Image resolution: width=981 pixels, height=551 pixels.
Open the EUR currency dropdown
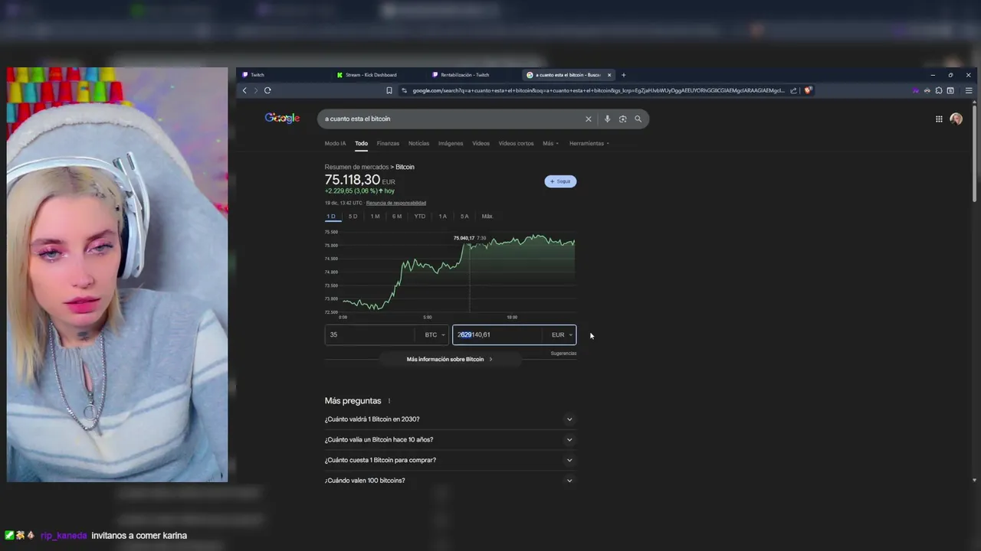[561, 334]
